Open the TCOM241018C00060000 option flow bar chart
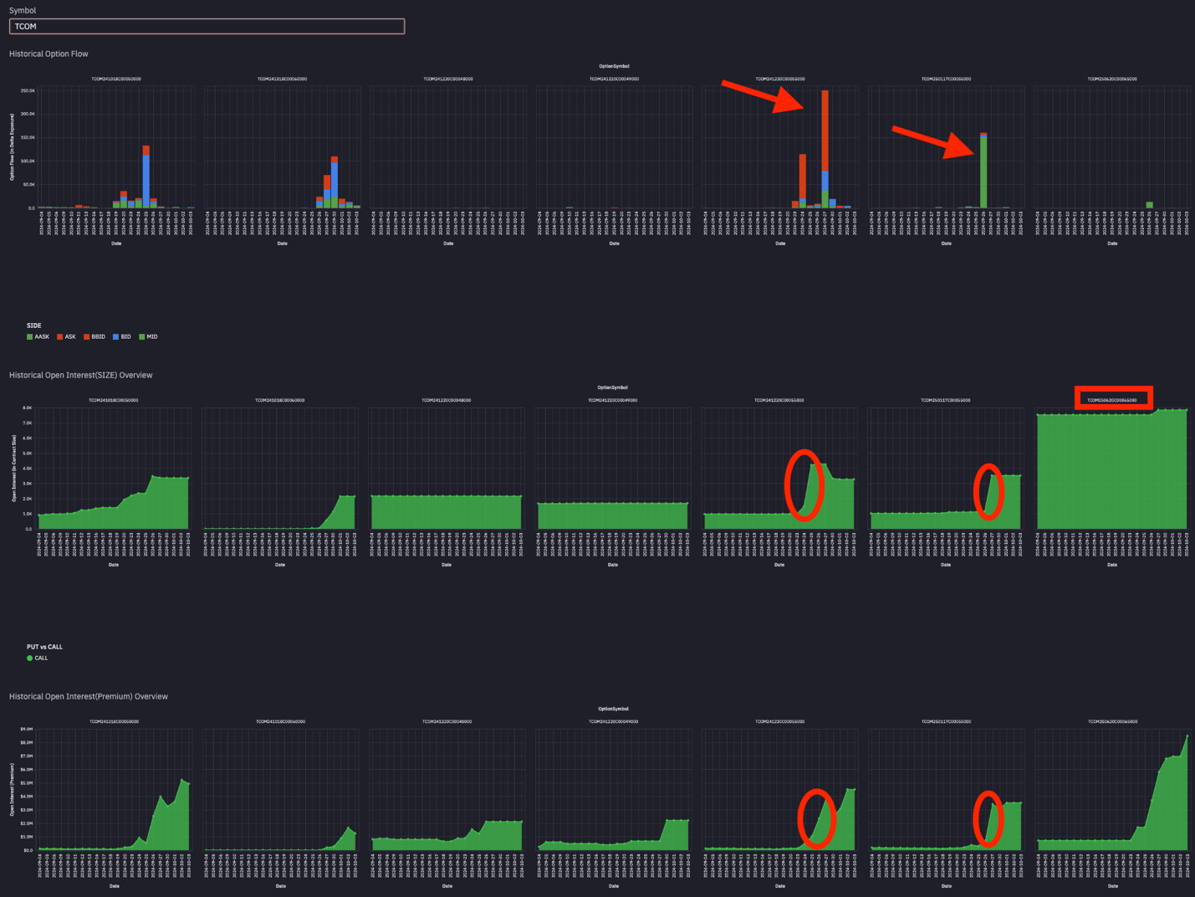Image resolution: width=1195 pixels, height=897 pixels. 283,147
